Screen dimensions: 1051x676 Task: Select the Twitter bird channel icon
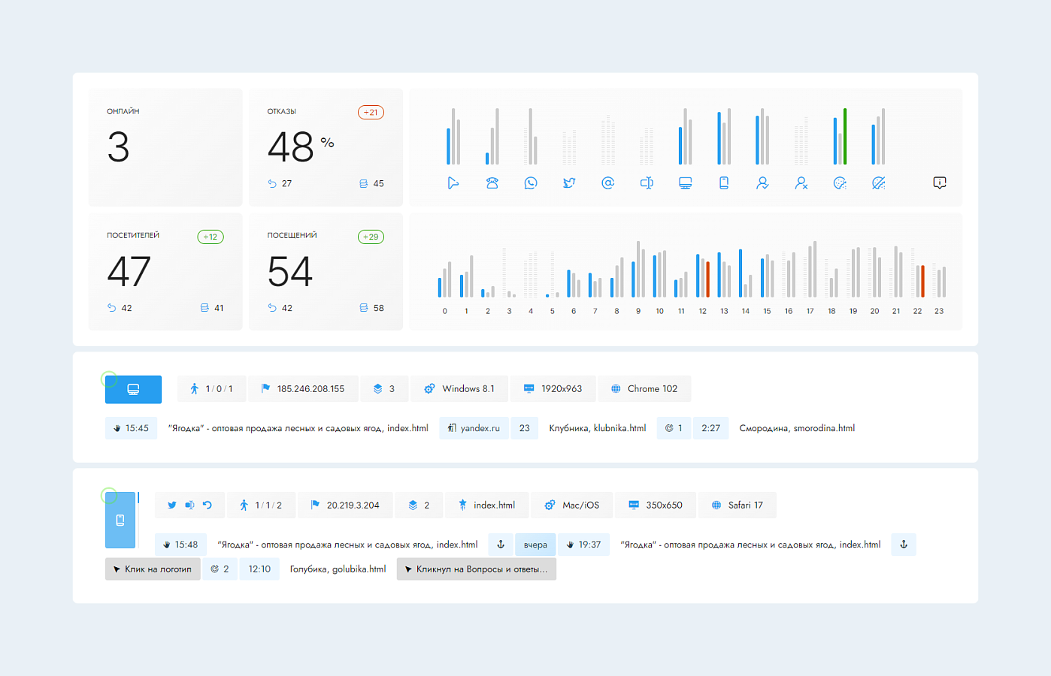569,183
